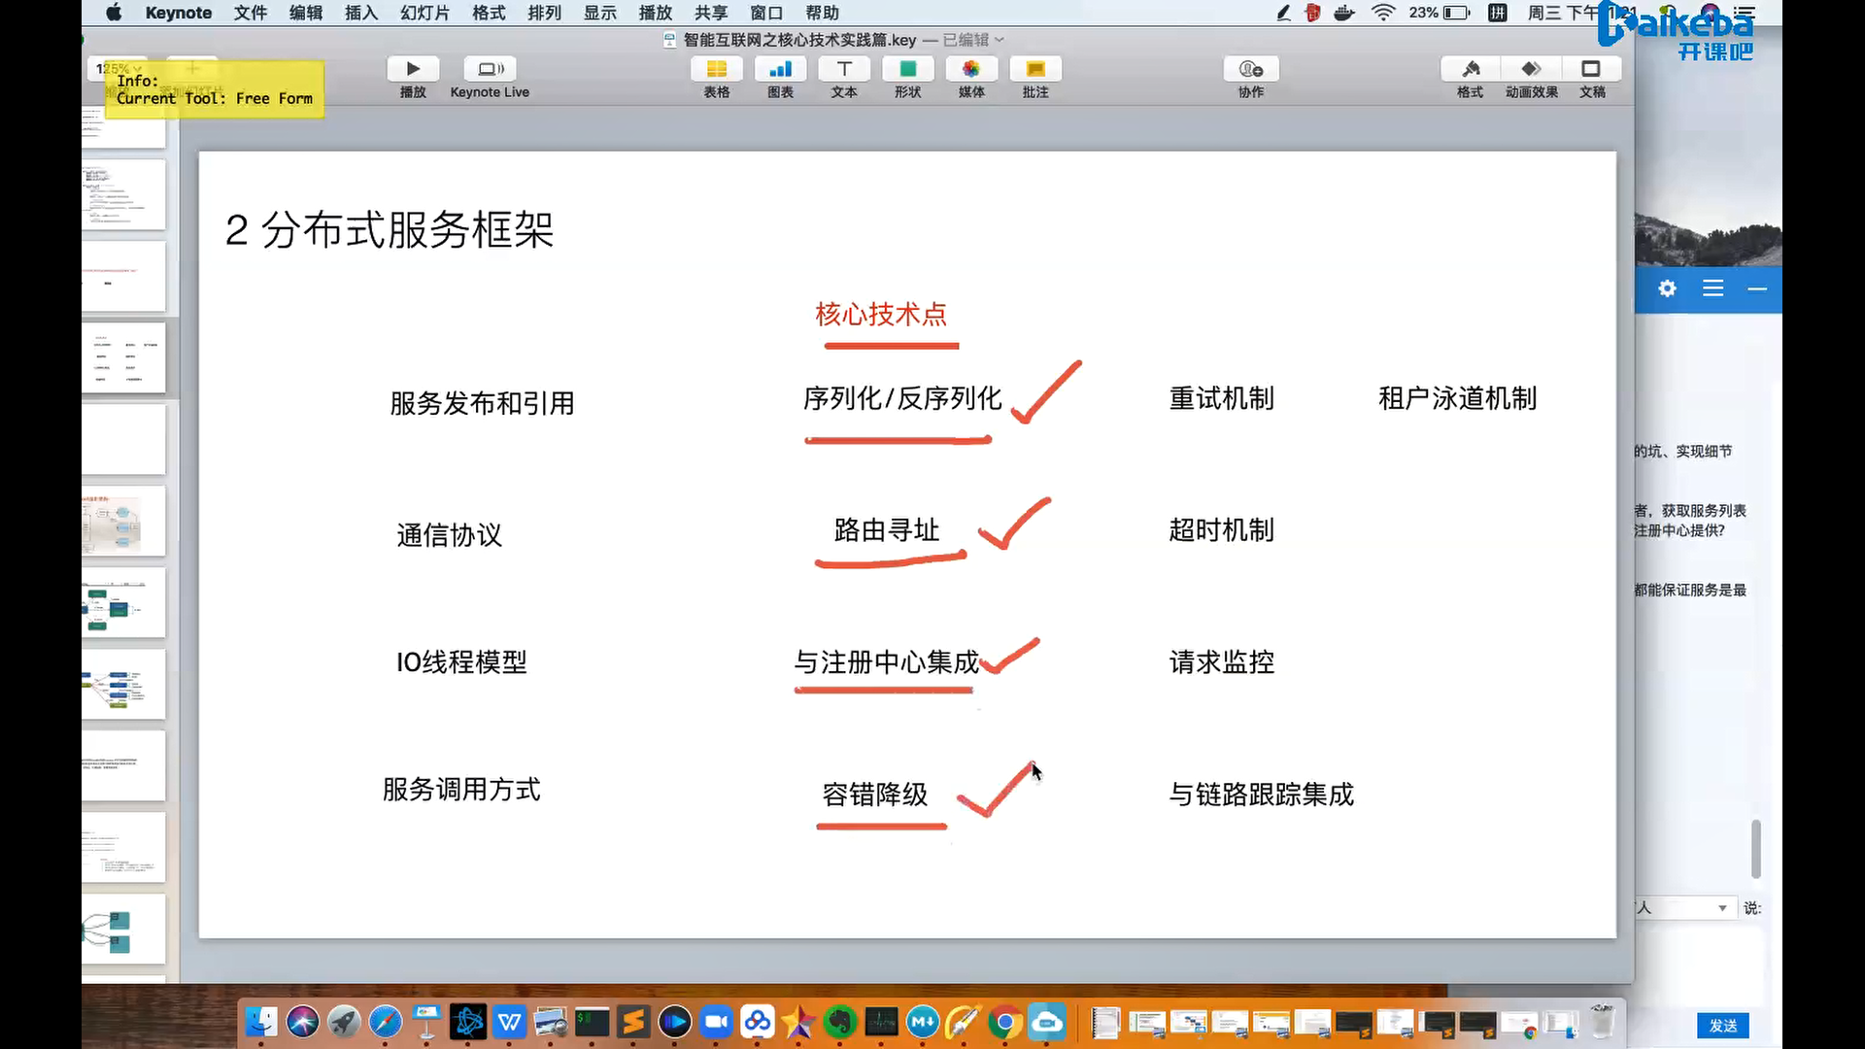Image resolution: width=1865 pixels, height=1049 pixels.
Task: Add a text box with 文本 icon
Action: pos(844,70)
